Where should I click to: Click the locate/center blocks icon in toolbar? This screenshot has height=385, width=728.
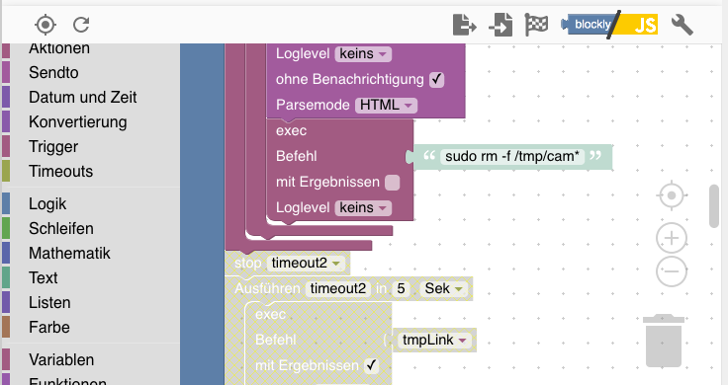coord(45,25)
